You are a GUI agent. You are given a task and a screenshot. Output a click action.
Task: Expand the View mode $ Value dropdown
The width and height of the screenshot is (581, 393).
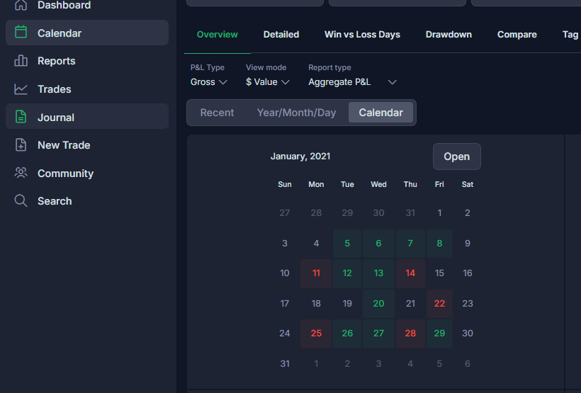pos(268,82)
